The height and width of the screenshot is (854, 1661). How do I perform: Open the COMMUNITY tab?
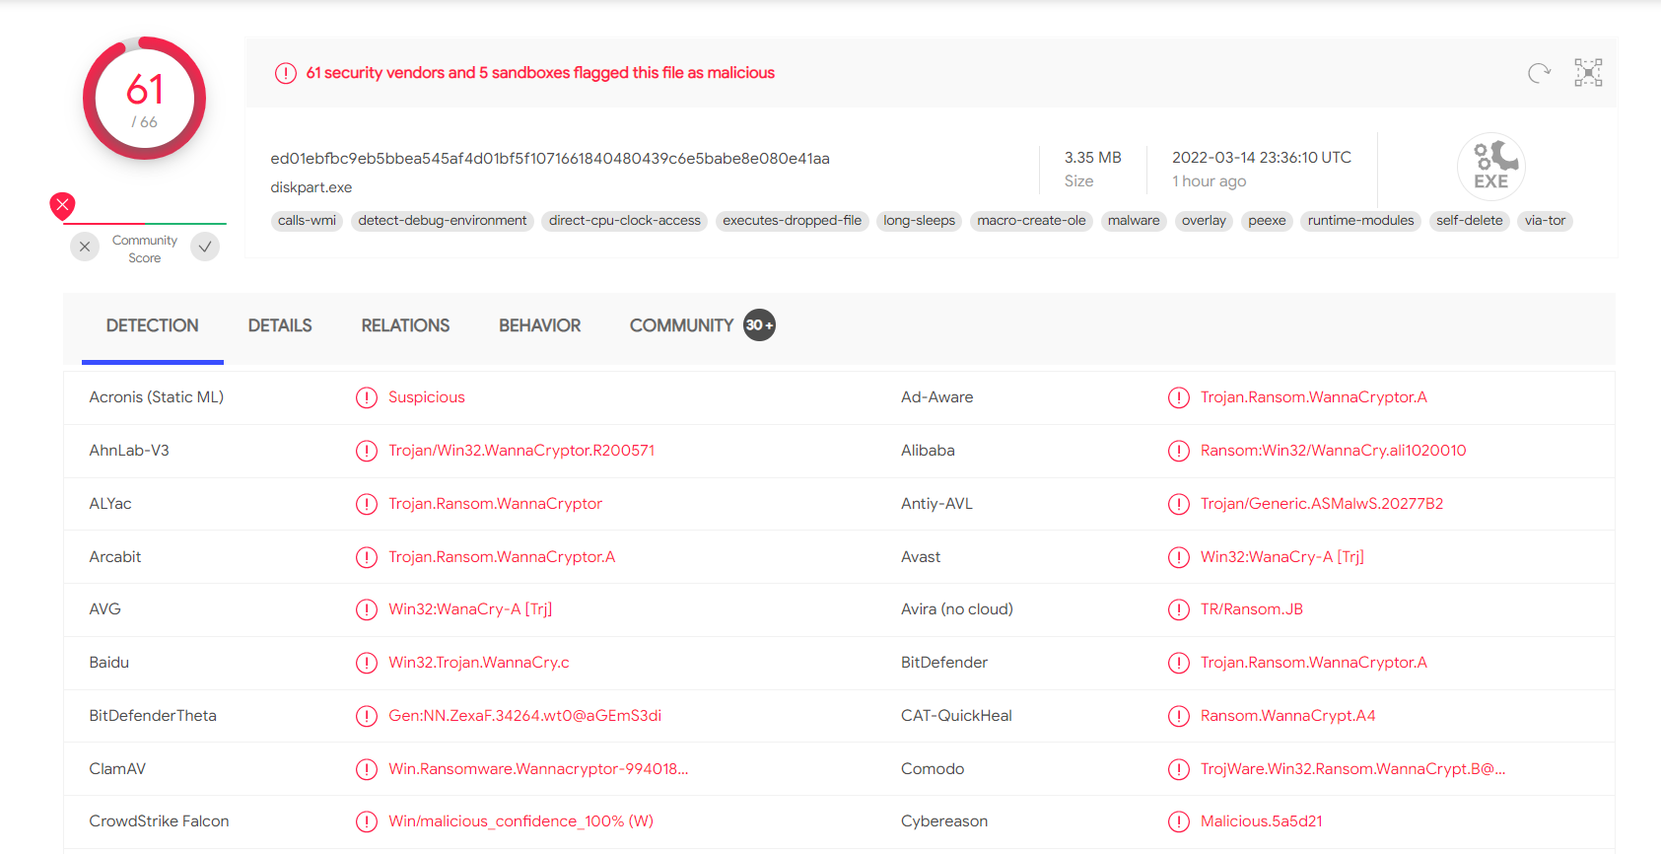(x=681, y=325)
